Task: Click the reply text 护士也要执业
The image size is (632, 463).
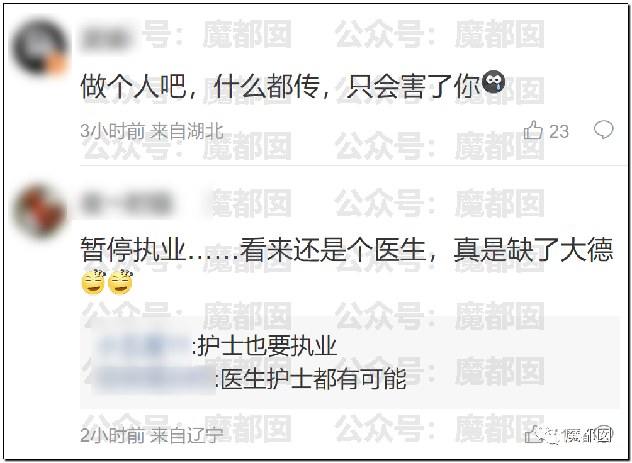Action: (x=267, y=346)
